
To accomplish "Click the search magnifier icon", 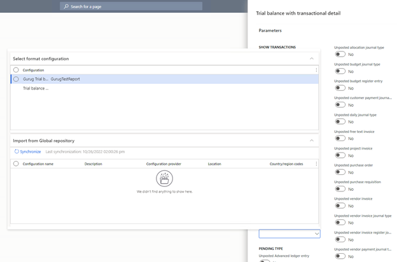I will tap(67, 6).
